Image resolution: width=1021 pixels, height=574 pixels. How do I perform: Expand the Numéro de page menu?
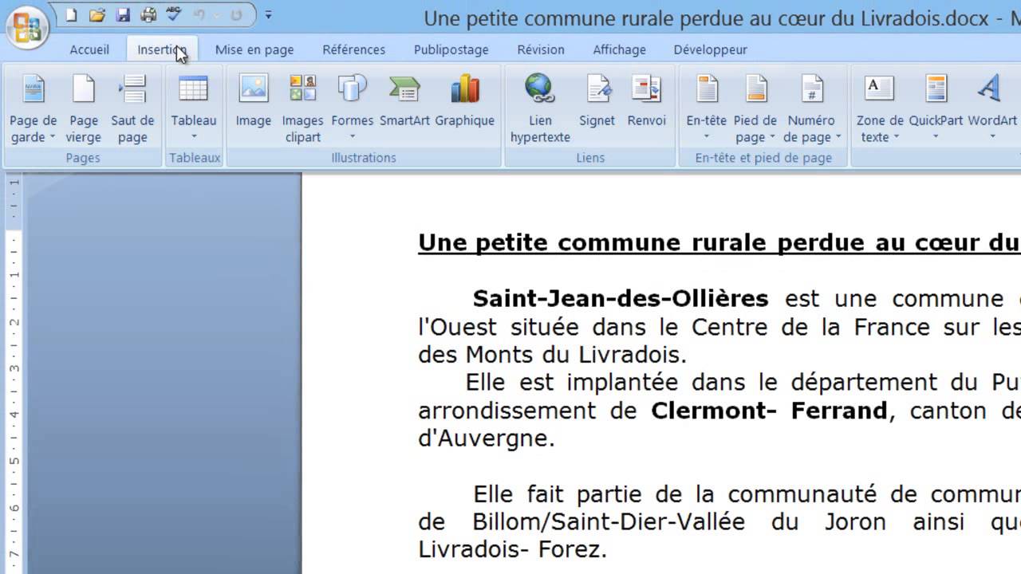[x=812, y=108]
